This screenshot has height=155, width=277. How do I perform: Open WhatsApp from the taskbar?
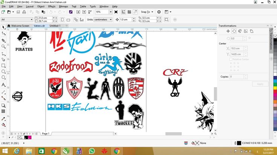pyautogui.click(x=92, y=151)
